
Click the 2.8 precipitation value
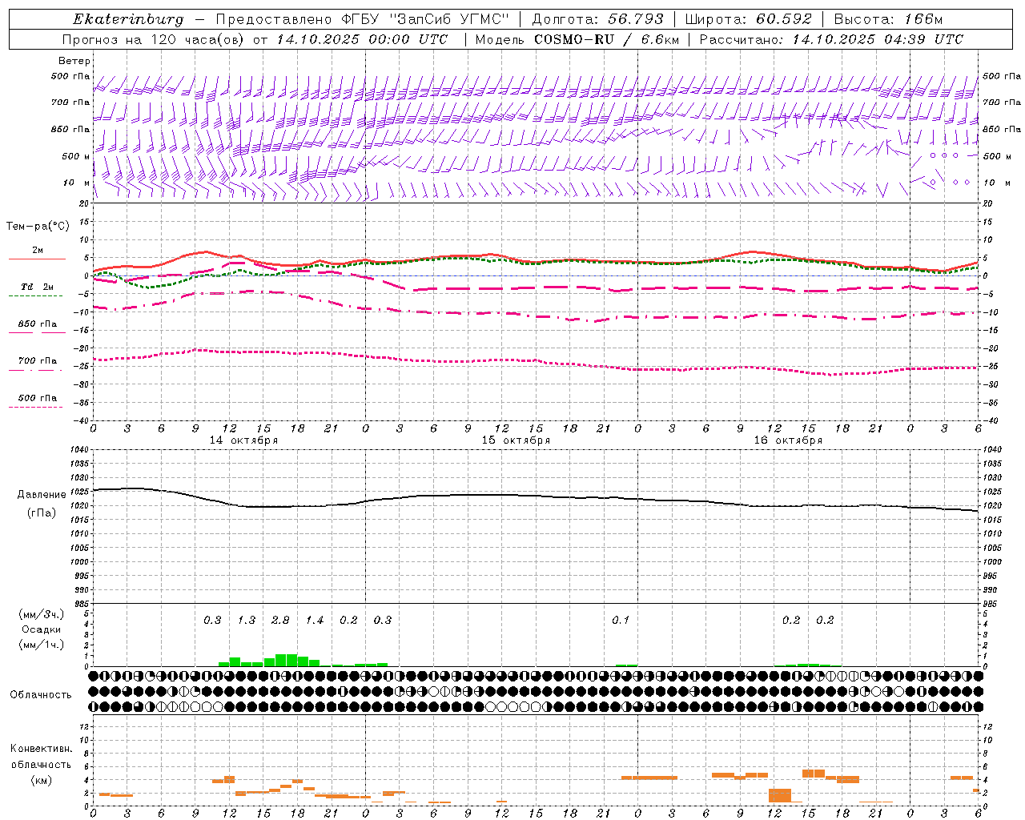280,621
